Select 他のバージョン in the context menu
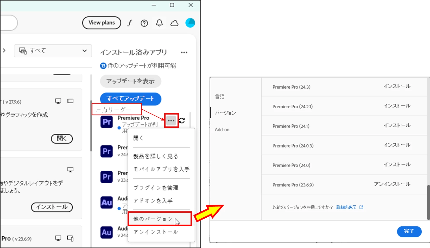Viewport: 430px width, 248px height. [x=160, y=219]
